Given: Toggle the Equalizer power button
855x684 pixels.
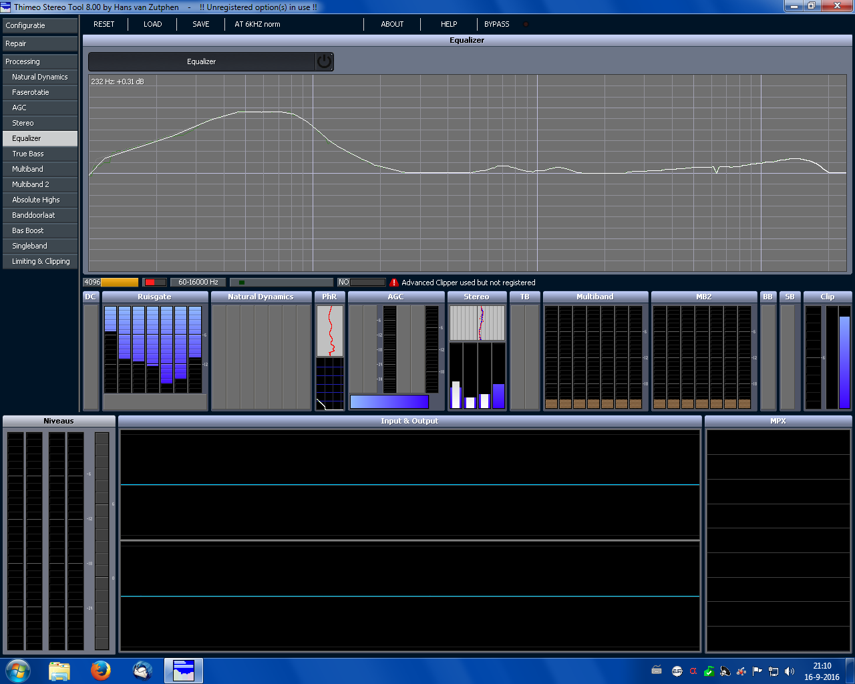Looking at the screenshot, I should pyautogui.click(x=324, y=61).
